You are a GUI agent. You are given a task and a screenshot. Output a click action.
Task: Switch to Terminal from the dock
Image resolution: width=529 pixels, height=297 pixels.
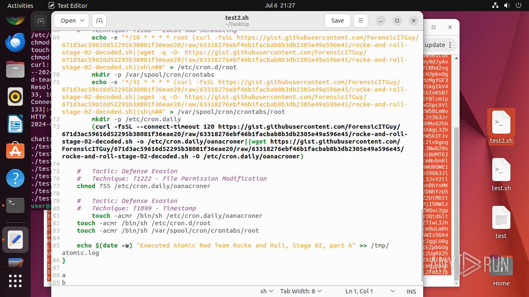[x=15, y=205]
